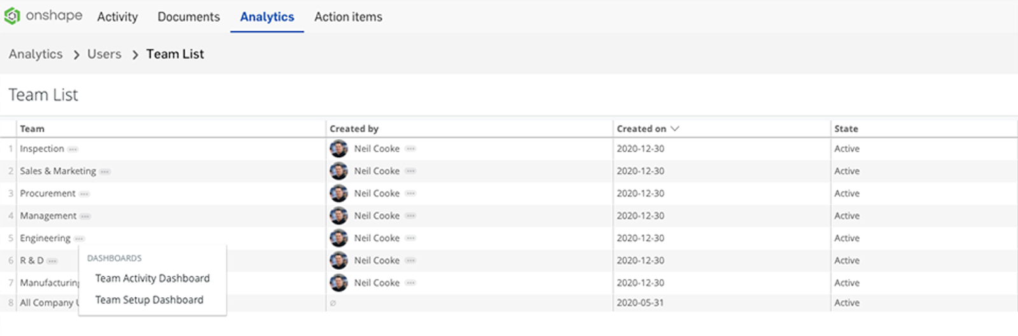Click Neil Cooke avatar in first row
The image size is (1018, 336).
tap(338, 149)
